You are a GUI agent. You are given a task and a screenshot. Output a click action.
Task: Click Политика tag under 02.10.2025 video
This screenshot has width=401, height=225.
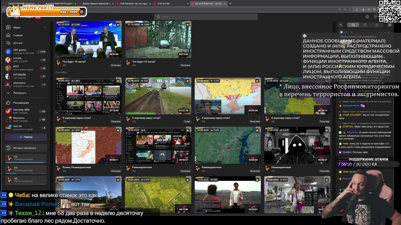[x=116, y=65]
